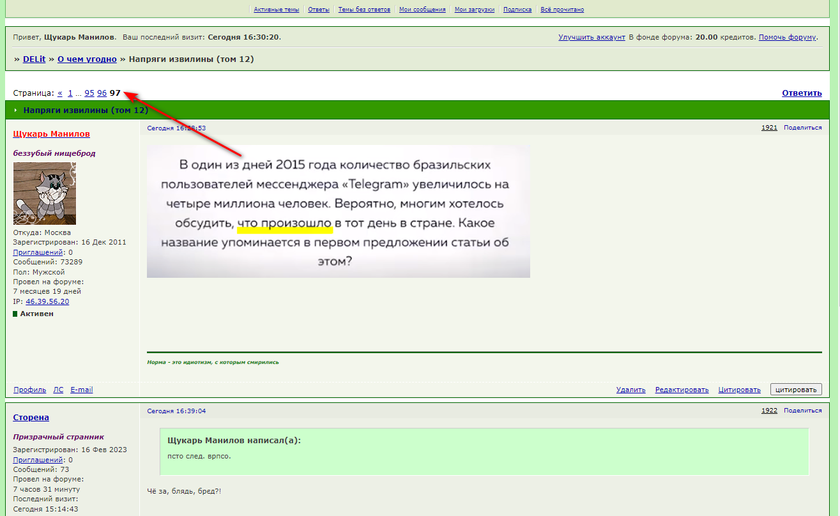The width and height of the screenshot is (840, 516).
Task: Delete the post with Удалить
Action: point(631,390)
